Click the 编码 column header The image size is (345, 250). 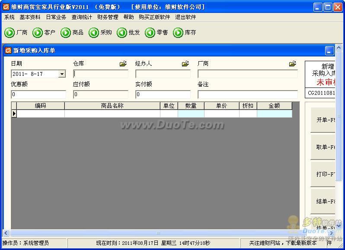(41, 106)
